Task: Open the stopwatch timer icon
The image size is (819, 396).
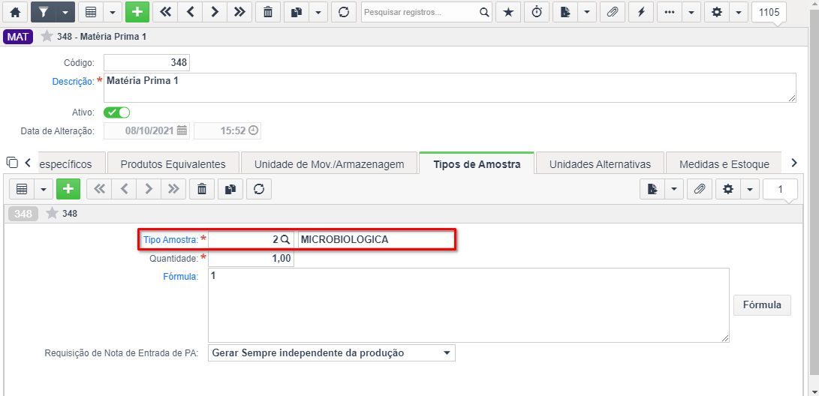Action: pos(537,13)
